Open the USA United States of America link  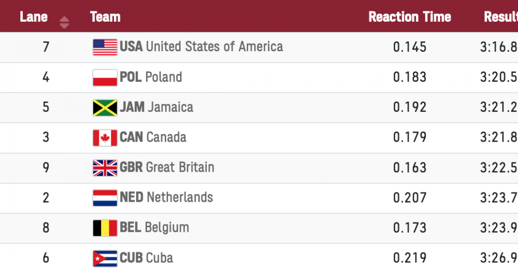(x=202, y=47)
